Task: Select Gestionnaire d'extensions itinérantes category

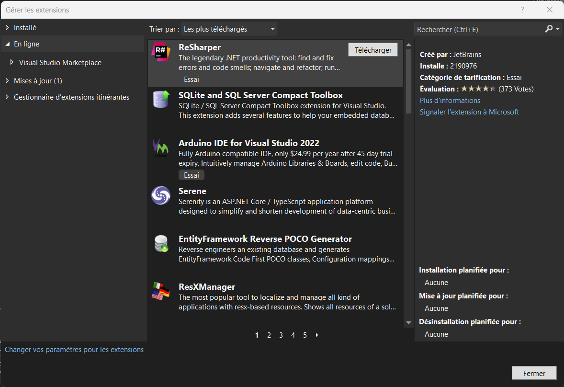Action: click(72, 97)
